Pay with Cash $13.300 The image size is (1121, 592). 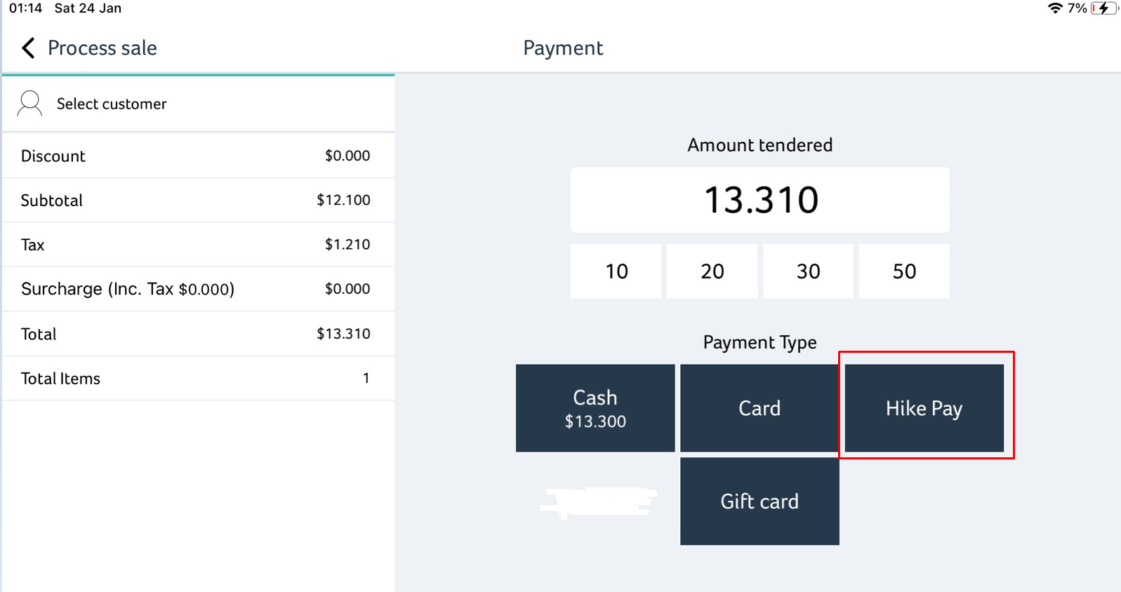point(595,408)
